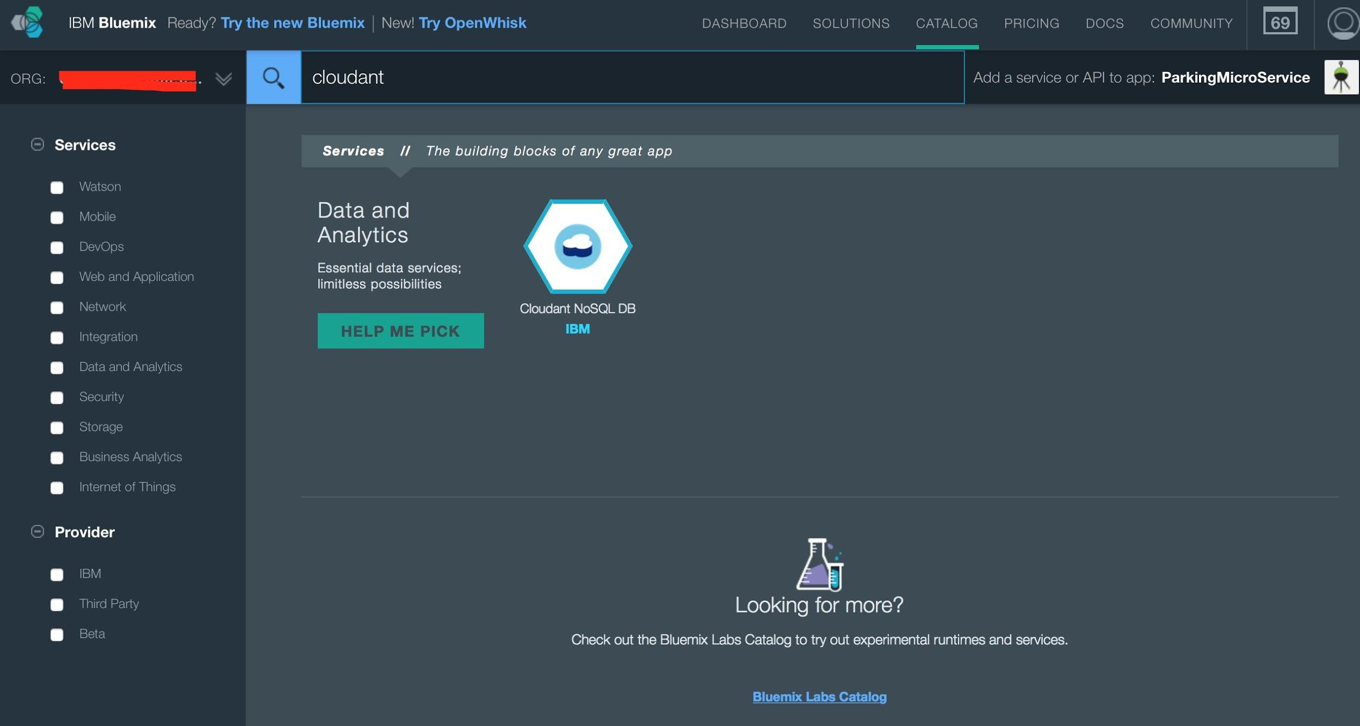Collapse the Services filter section

coord(38,145)
